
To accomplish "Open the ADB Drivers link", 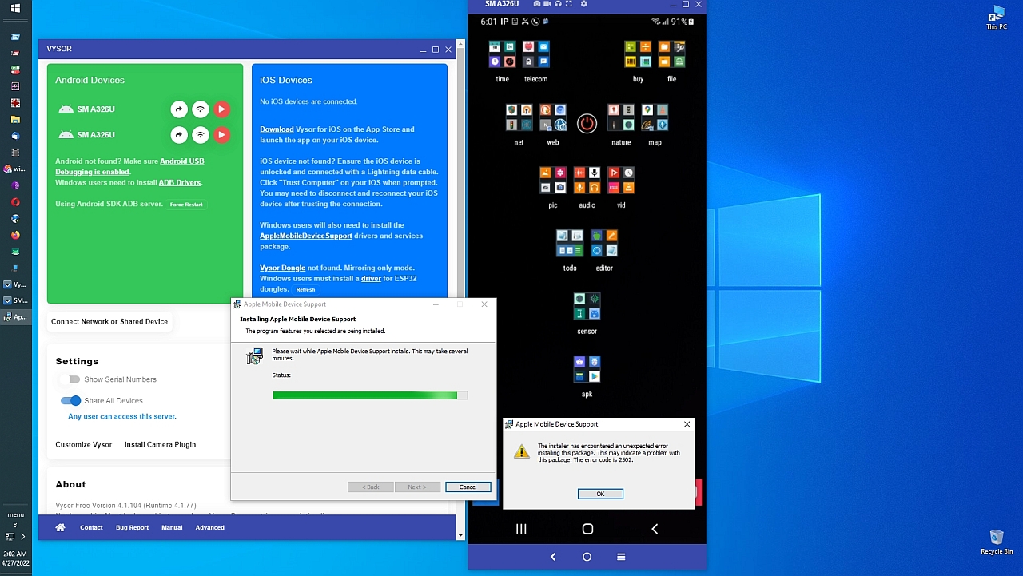I will pyautogui.click(x=180, y=182).
